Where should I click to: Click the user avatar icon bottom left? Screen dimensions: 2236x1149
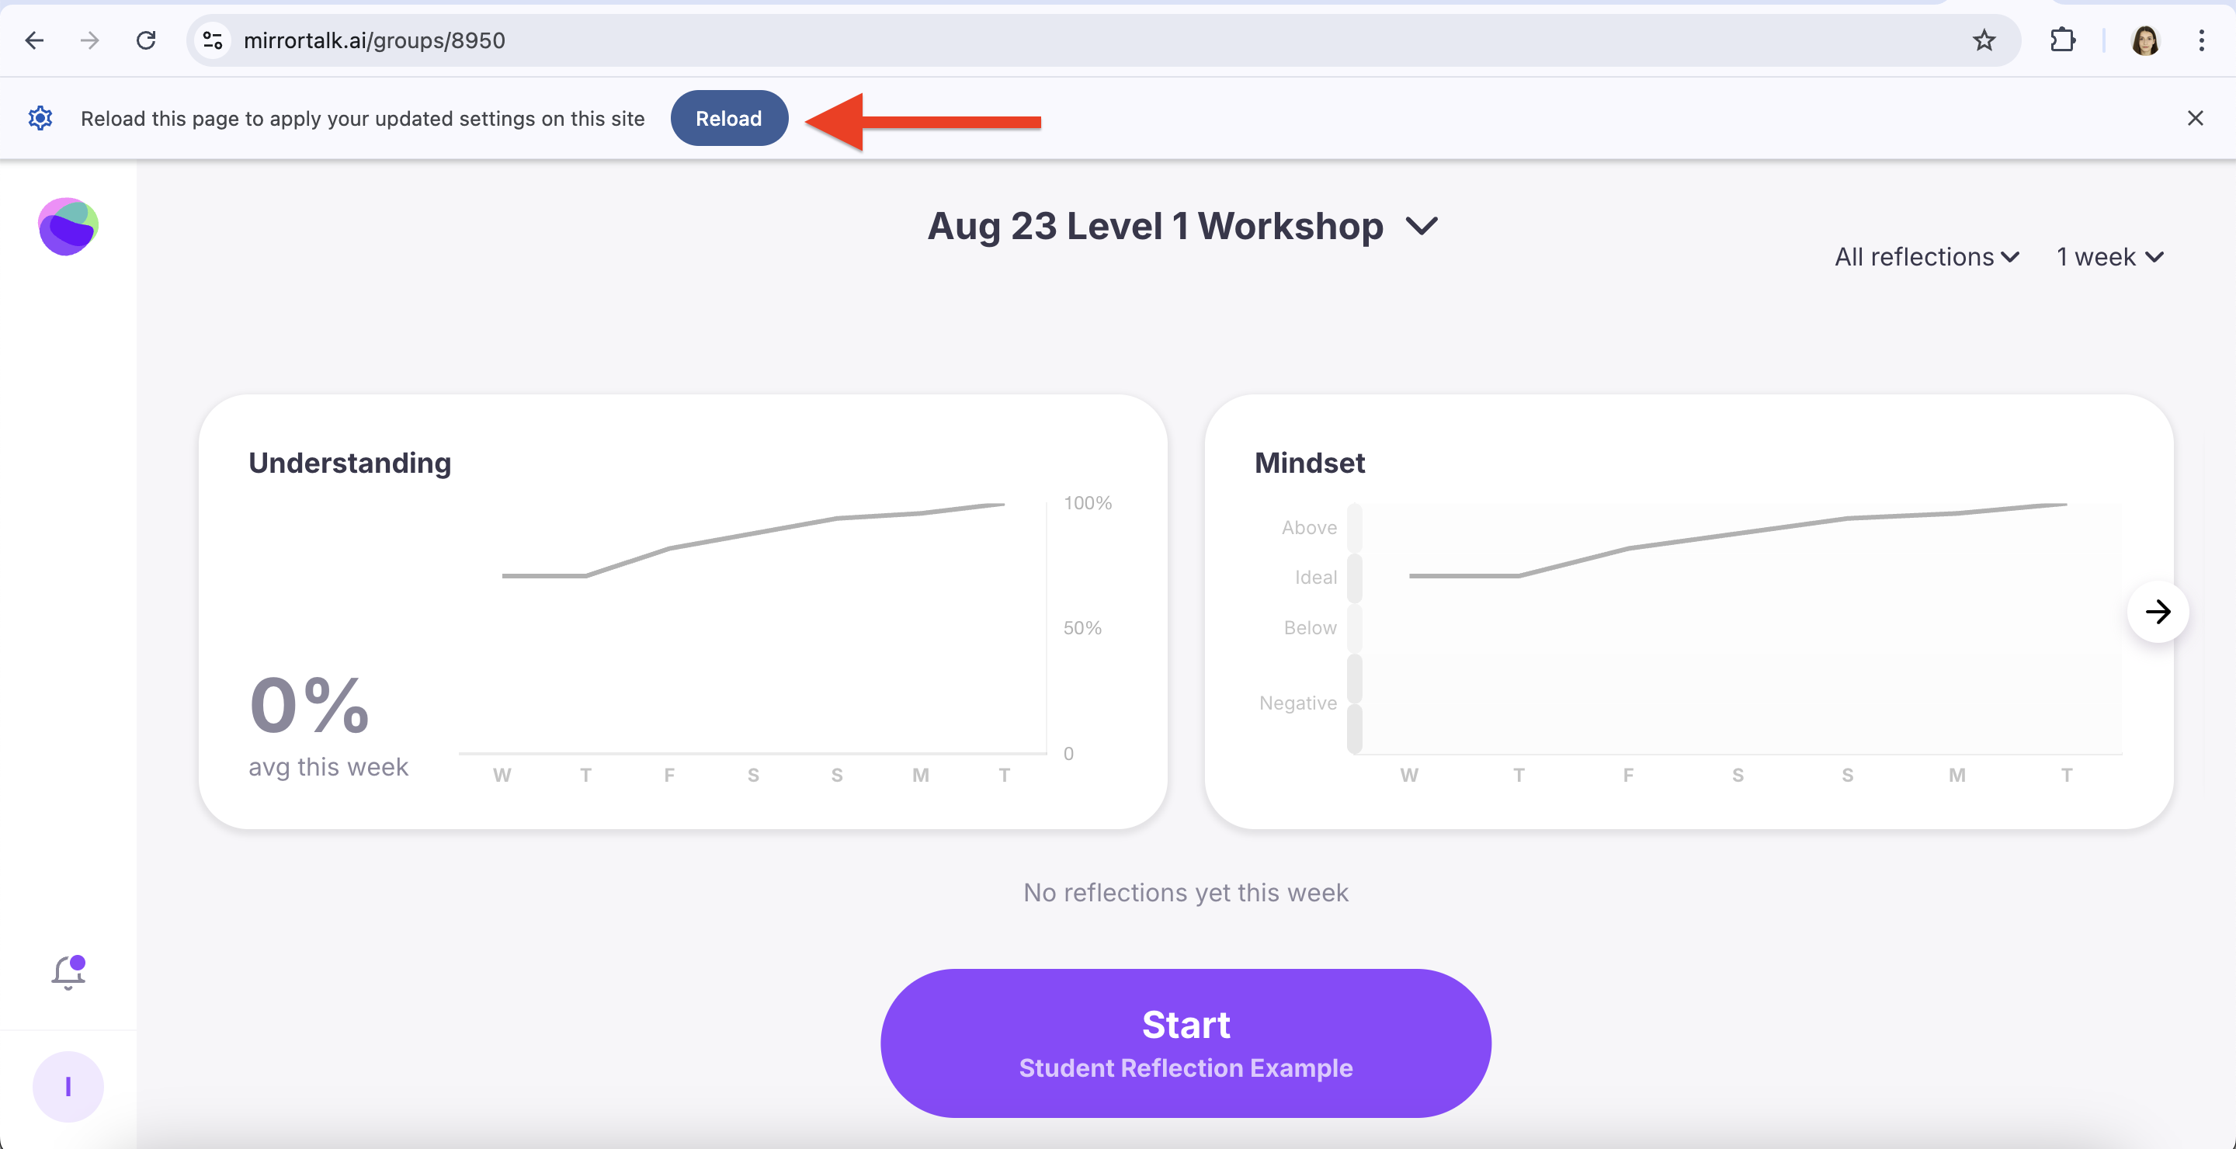tap(68, 1088)
